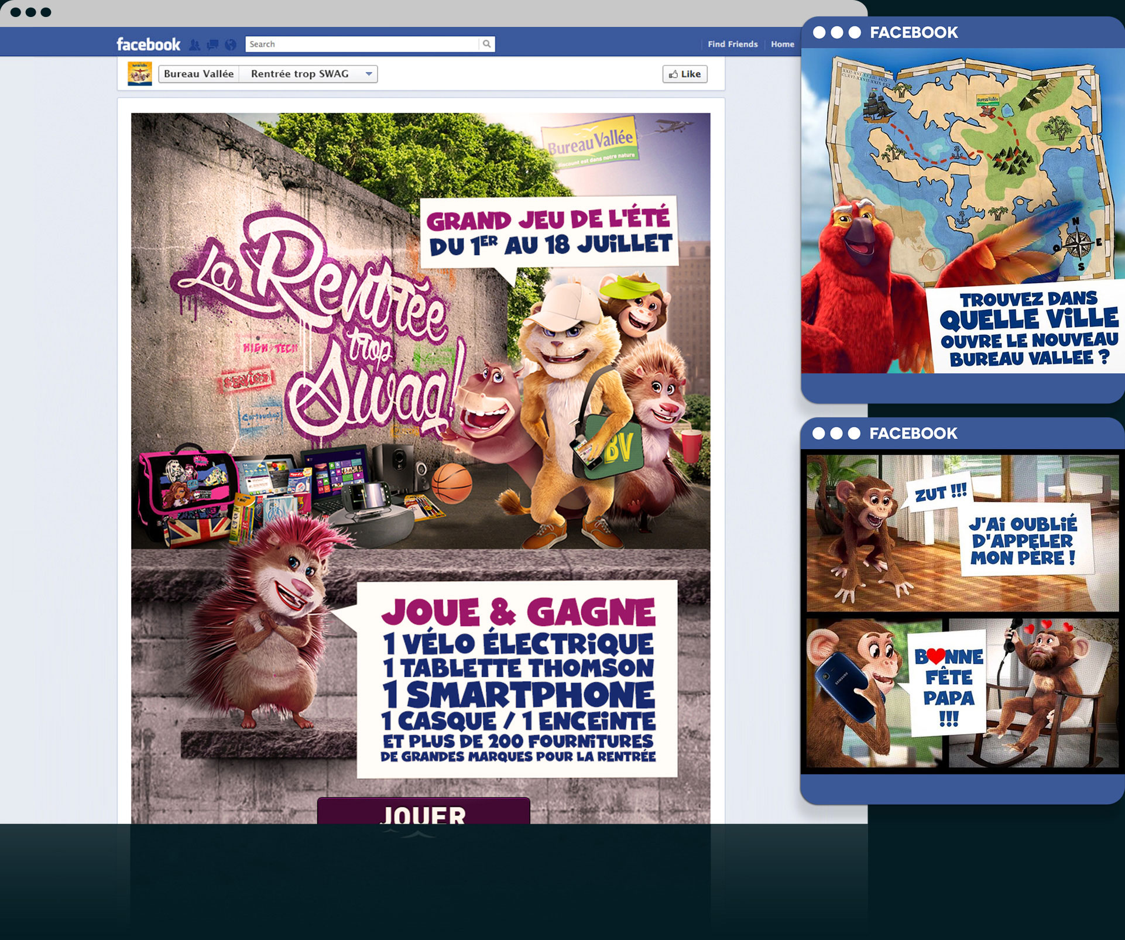Like the Bureau Vallée page

[685, 74]
